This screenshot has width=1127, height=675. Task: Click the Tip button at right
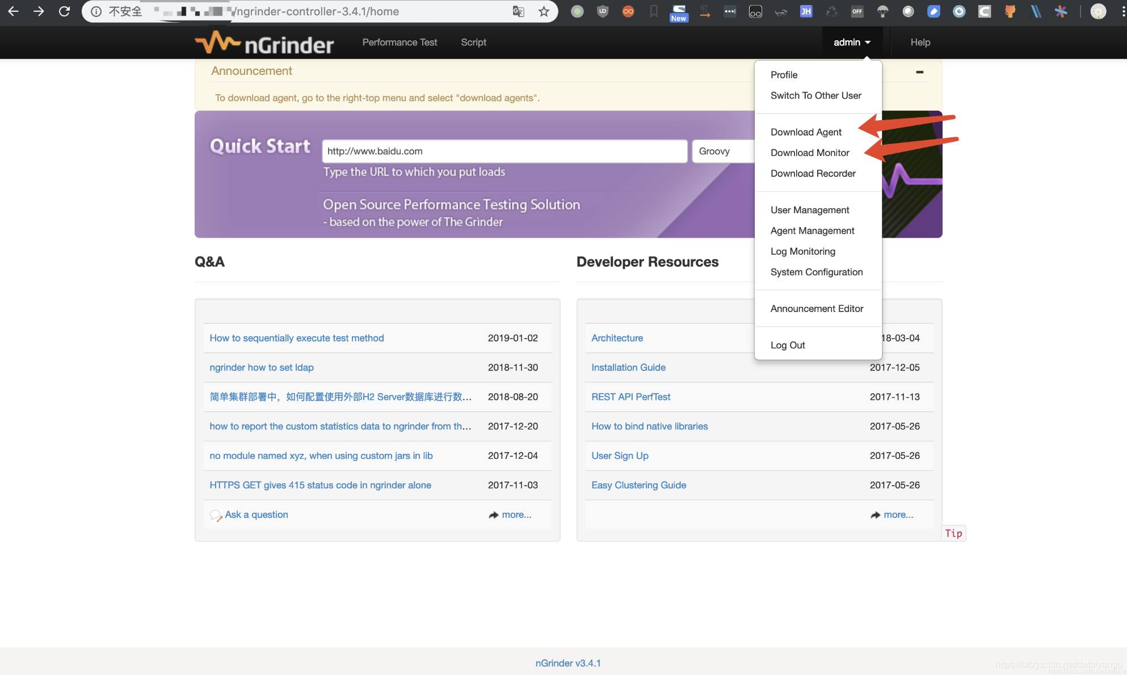pos(953,533)
